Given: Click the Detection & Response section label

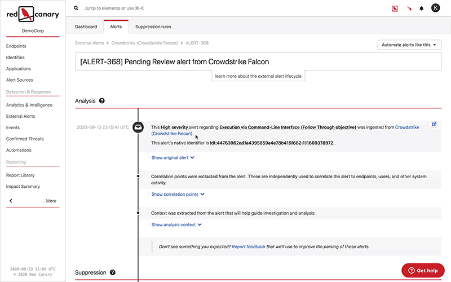Looking at the screenshot, I should pos(29,92).
